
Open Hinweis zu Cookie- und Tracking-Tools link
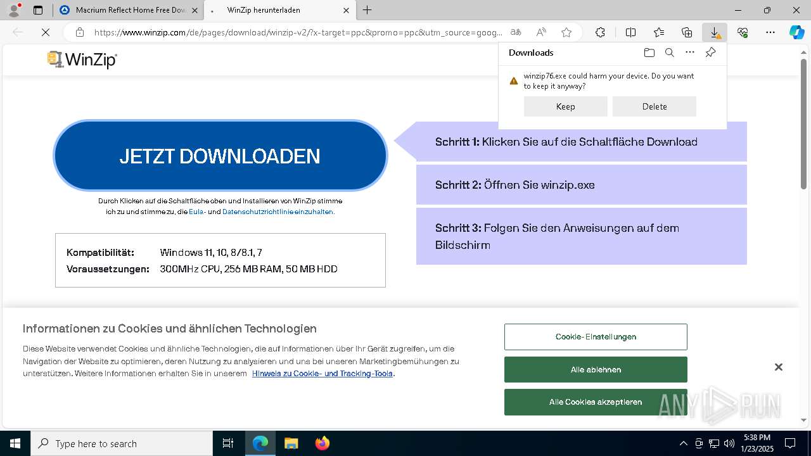point(322,374)
